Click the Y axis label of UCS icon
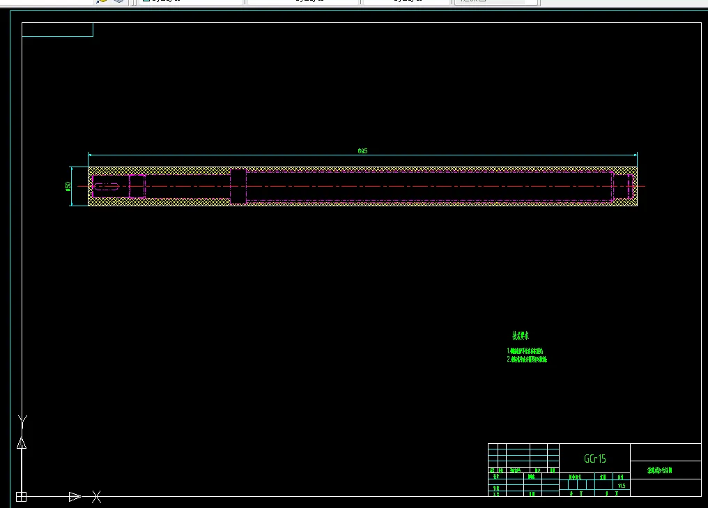 coord(22,422)
